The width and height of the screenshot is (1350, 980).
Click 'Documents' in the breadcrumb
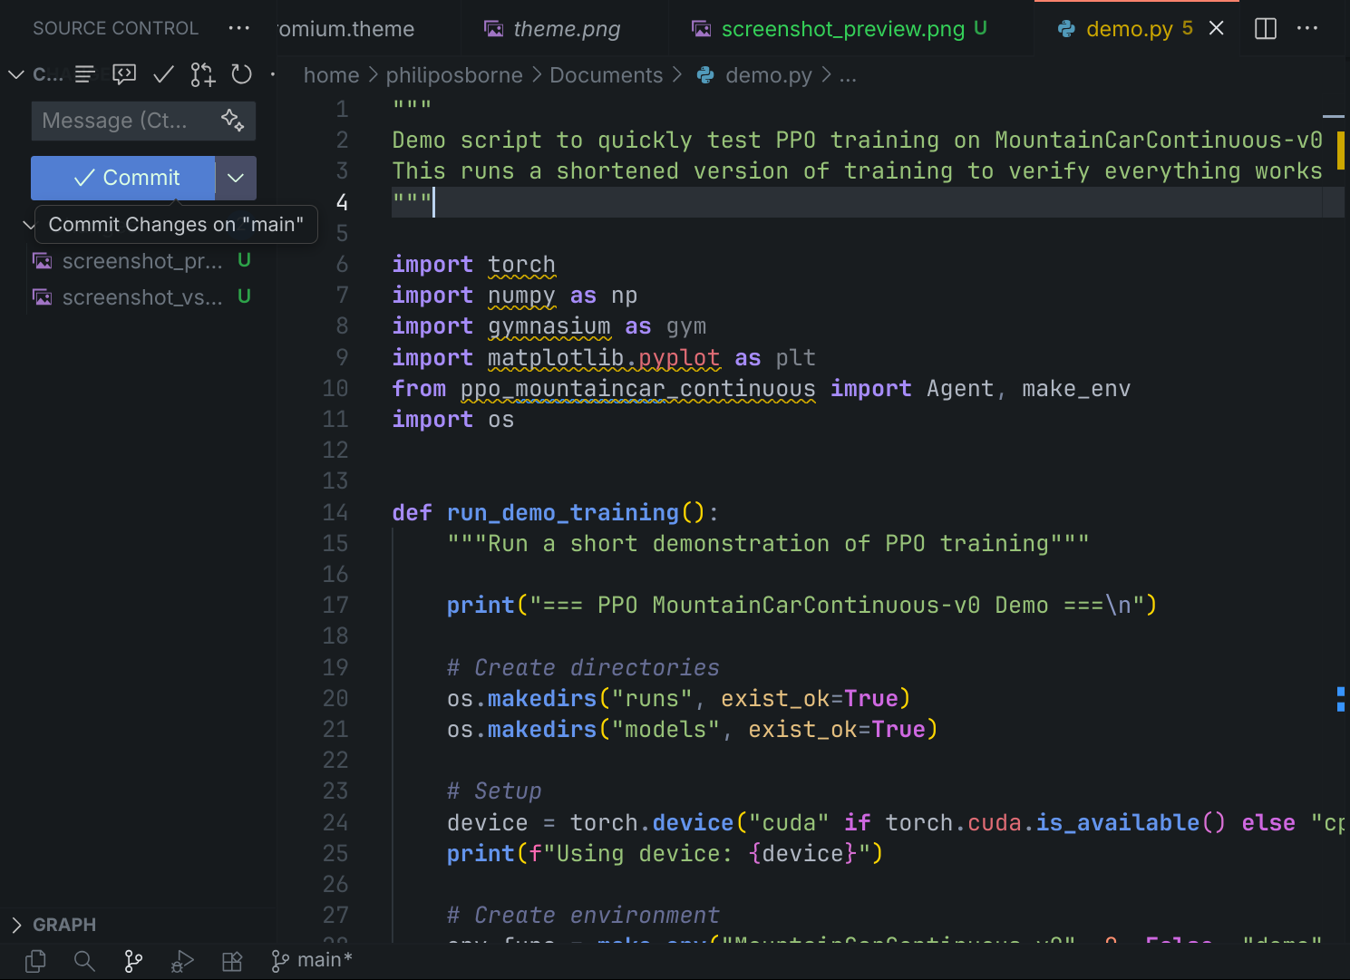pyautogui.click(x=607, y=75)
